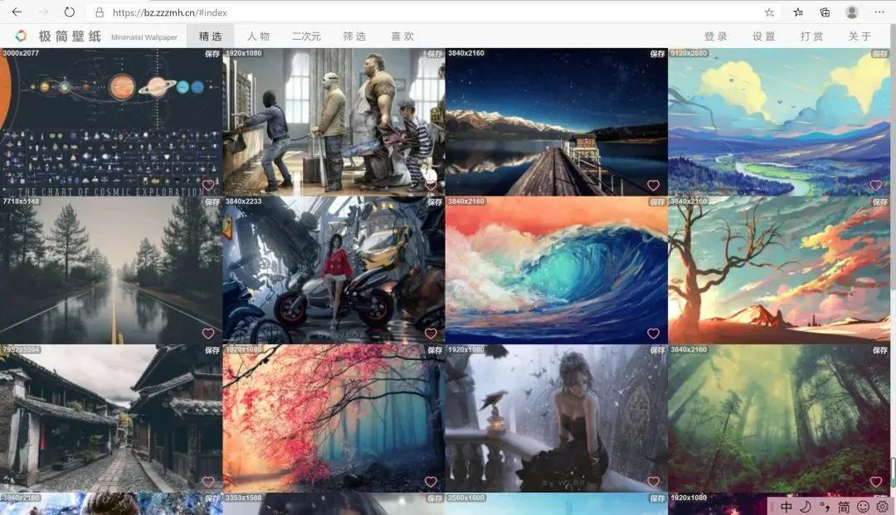896x515 pixels.
Task: Switch the IME 简 simplified/traditional icon
Action: click(x=844, y=507)
